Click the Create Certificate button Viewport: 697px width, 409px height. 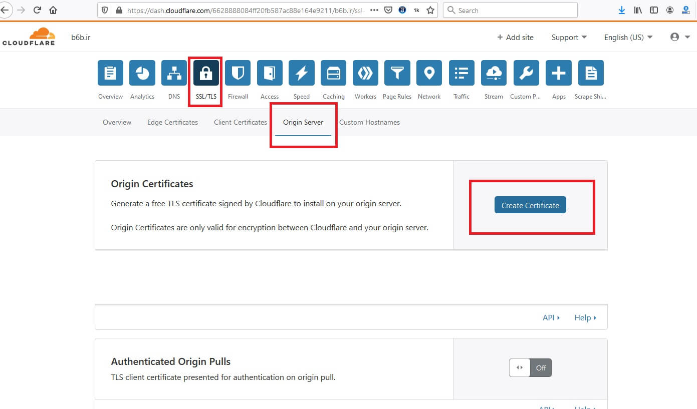pyautogui.click(x=530, y=205)
